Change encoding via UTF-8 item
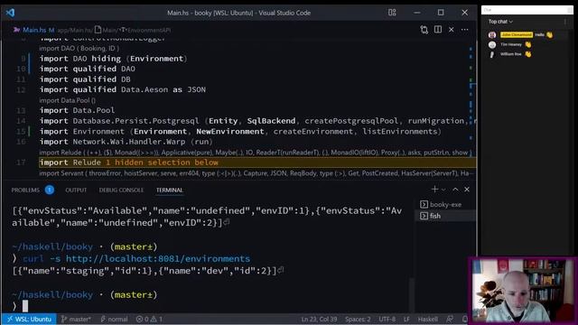This screenshot has width=578, height=325. (387, 319)
